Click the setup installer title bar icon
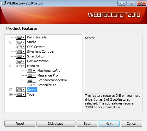Screen dimensions: 147x131 3,3
